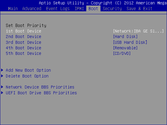Open Network Device BBS Priorities submenu
This screenshot has height=125, width=167.
click(x=40, y=87)
